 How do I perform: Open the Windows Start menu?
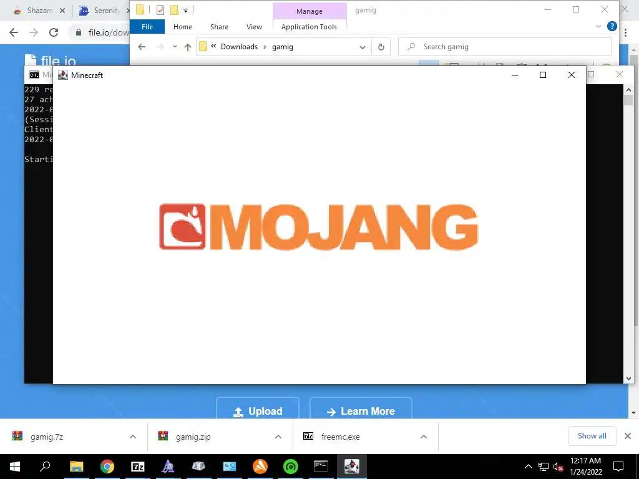pos(15,467)
